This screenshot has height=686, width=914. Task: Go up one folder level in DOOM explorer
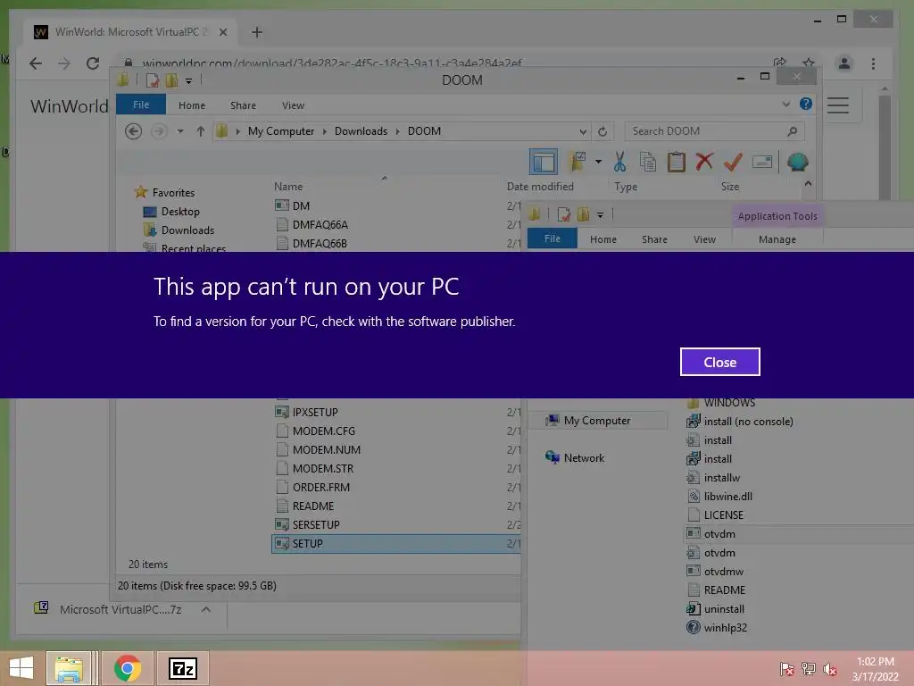click(x=201, y=131)
